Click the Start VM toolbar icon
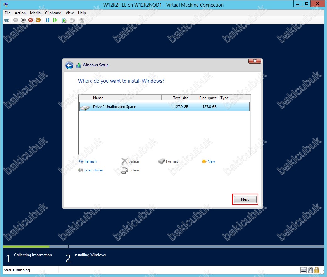This screenshot has width=327, height=277. pos(15,20)
